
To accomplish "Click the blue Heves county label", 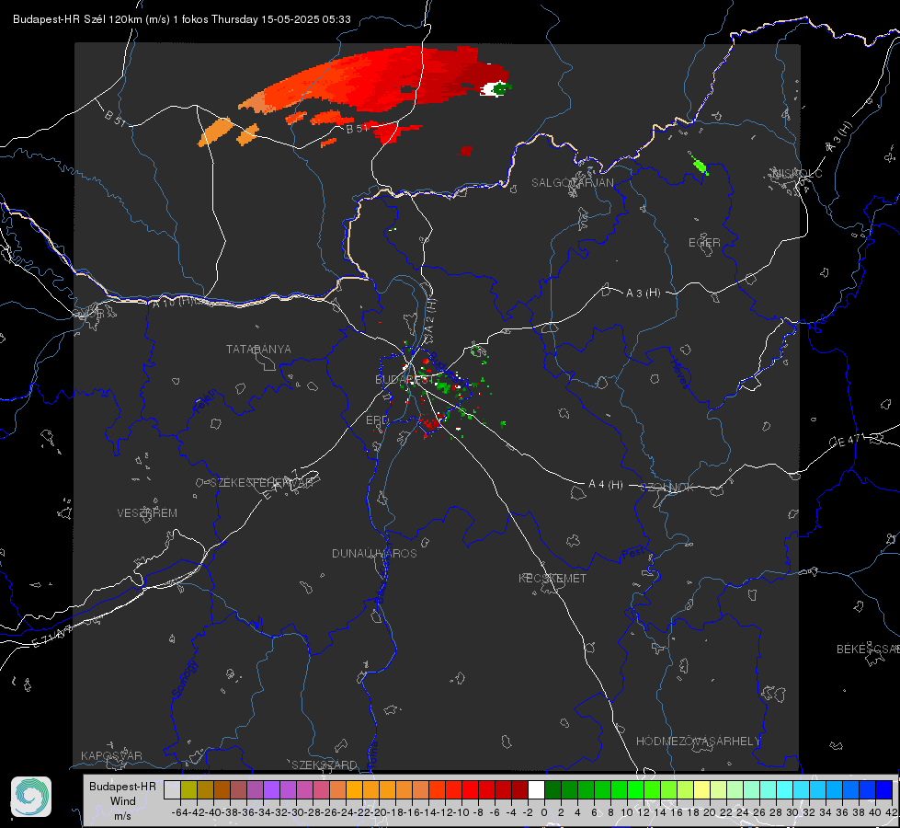I will pos(679,374).
